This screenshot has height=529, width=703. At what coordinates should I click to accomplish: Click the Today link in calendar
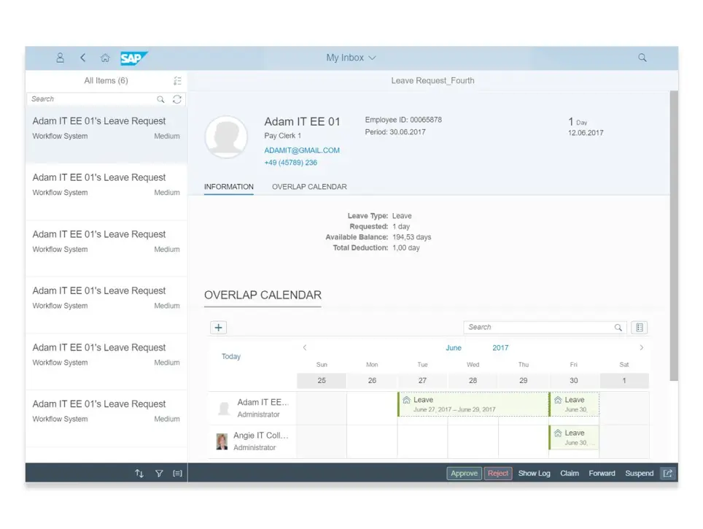coord(231,357)
